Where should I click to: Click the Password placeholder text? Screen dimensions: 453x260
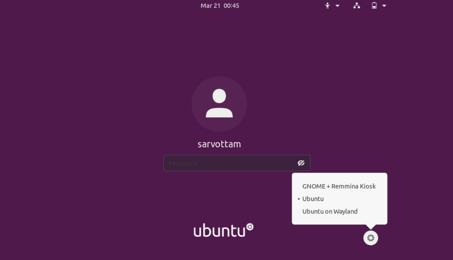pyautogui.click(x=183, y=163)
